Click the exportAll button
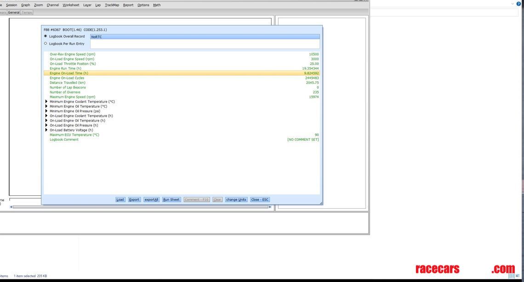Viewport: 524px width, 282px height. click(151, 199)
